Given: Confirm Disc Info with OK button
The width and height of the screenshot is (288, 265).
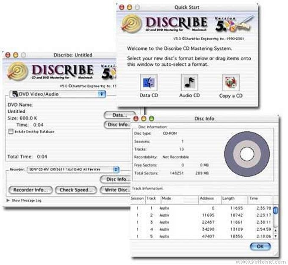Looking at the screenshot, I should pyautogui.click(x=260, y=246).
